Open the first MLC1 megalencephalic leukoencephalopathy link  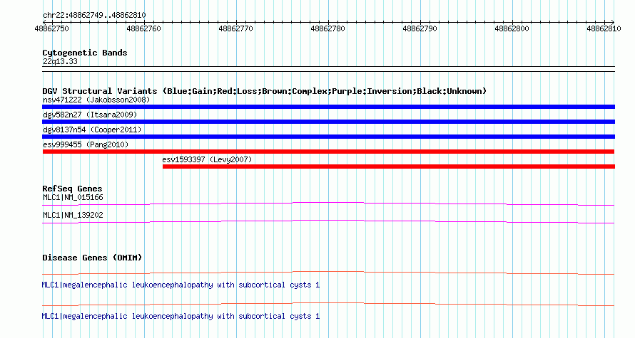[x=181, y=285]
